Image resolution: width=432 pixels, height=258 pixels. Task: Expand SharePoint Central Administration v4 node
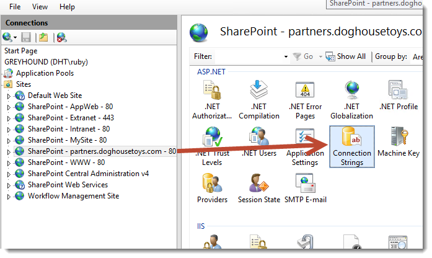(9, 174)
